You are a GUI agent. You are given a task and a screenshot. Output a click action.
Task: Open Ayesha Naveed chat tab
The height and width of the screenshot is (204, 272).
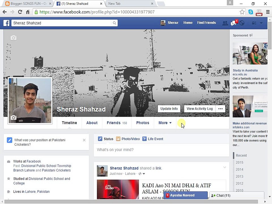[x=186, y=195]
